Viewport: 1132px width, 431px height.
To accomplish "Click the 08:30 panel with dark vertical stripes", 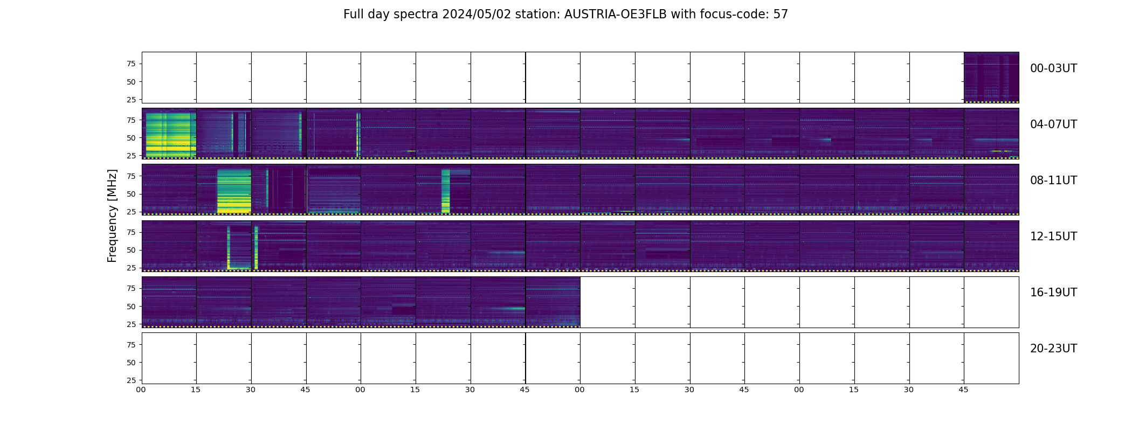I will point(279,190).
